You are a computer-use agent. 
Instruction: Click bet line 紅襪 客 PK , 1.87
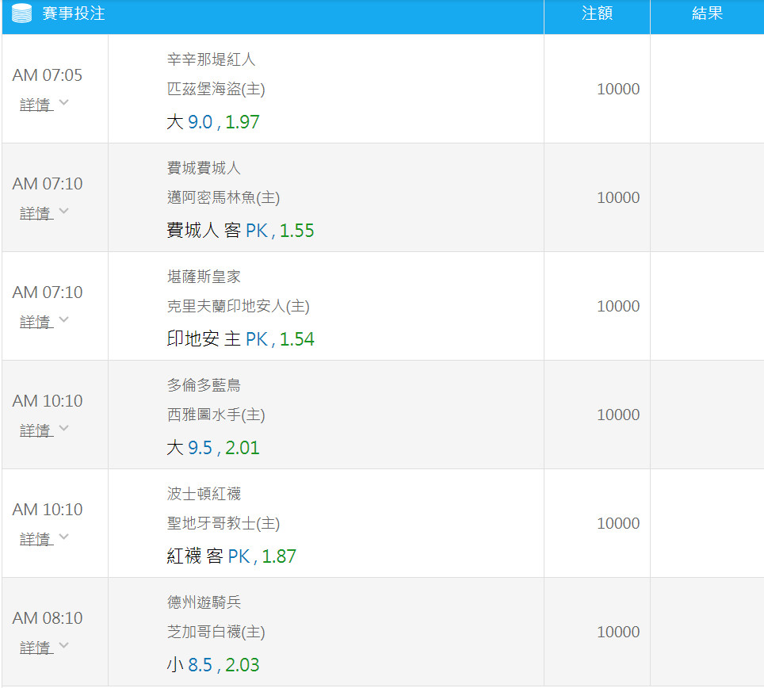coord(231,556)
